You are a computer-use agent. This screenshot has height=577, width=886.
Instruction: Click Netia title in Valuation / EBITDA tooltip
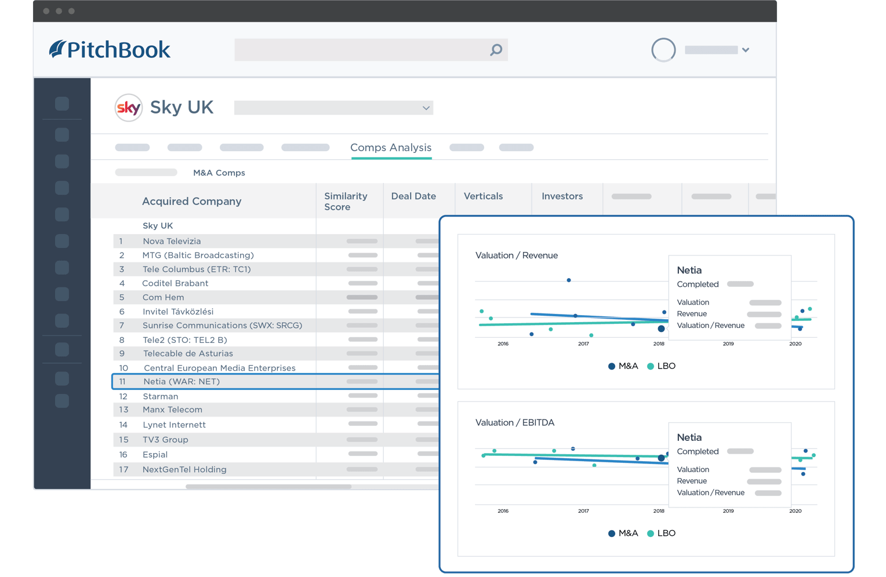pos(689,437)
